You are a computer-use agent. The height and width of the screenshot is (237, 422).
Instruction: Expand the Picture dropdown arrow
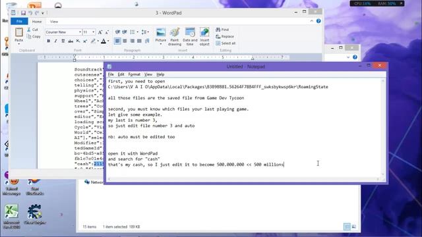point(161,44)
